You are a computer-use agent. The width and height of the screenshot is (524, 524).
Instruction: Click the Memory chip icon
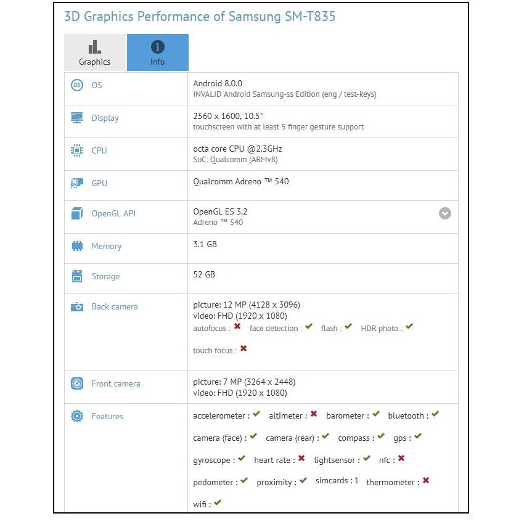click(77, 246)
